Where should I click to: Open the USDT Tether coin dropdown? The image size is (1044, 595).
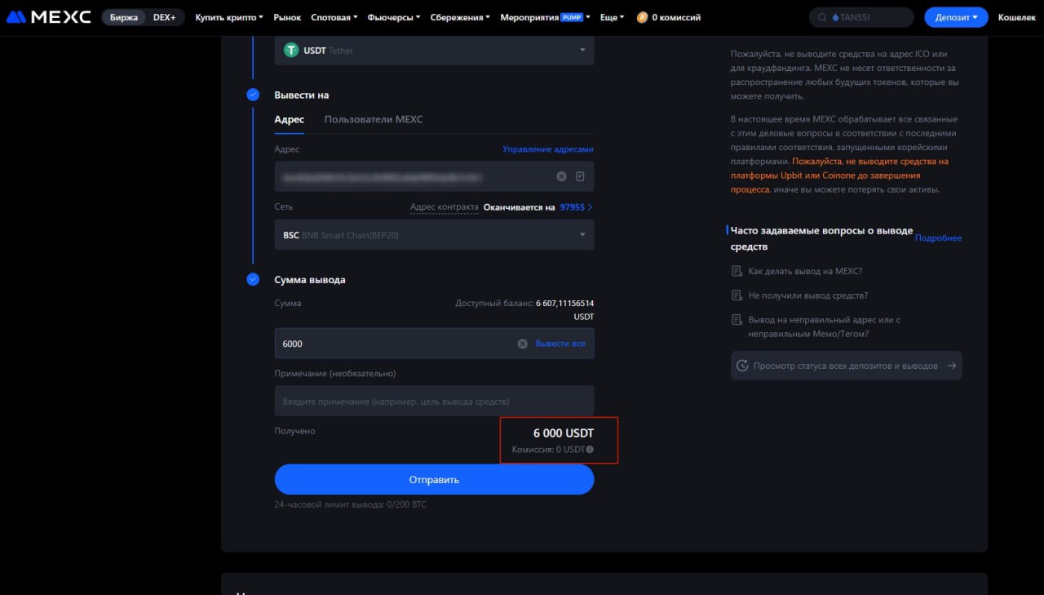435,51
